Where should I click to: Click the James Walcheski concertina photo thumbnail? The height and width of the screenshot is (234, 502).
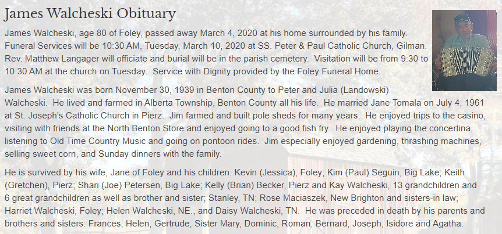464,51
